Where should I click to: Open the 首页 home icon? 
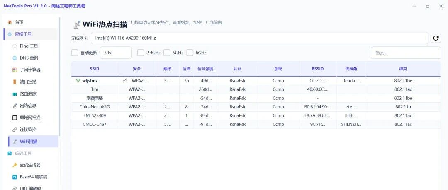point(10,22)
